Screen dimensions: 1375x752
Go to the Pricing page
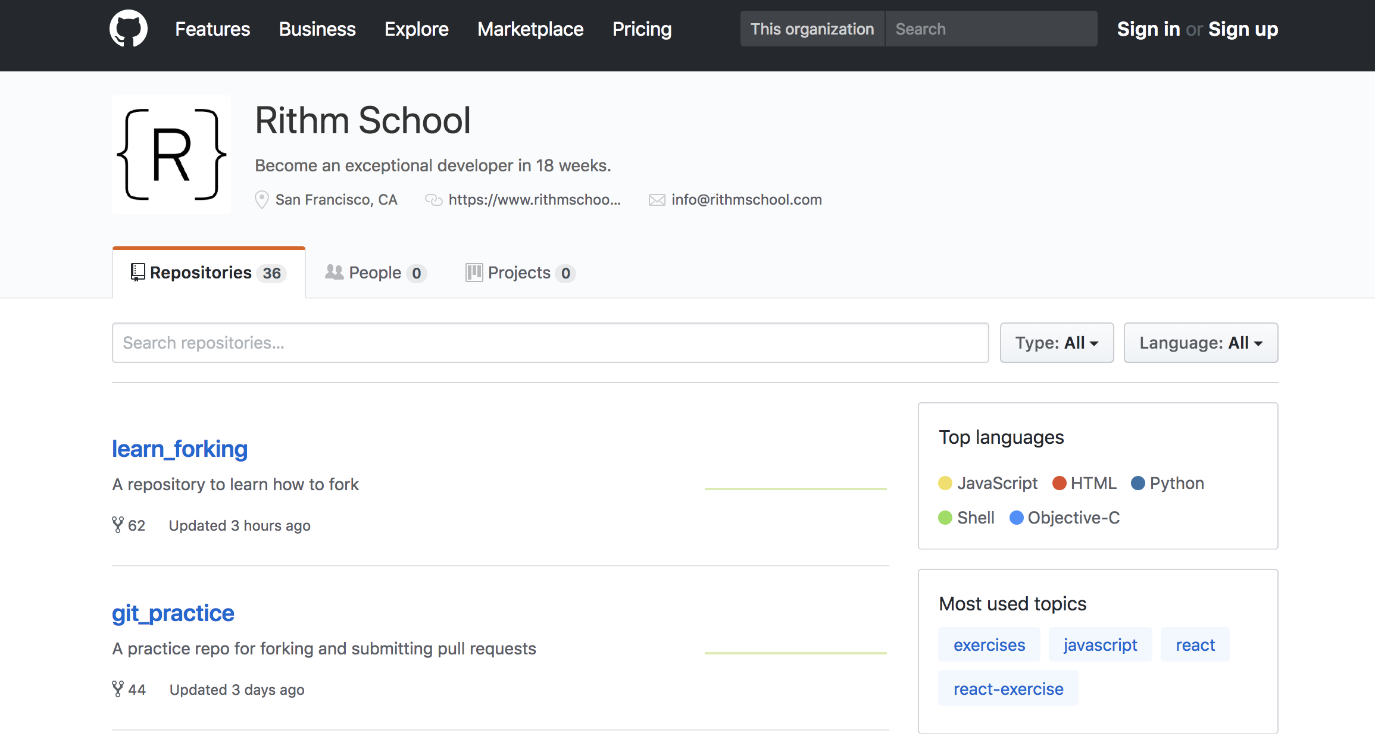[642, 29]
